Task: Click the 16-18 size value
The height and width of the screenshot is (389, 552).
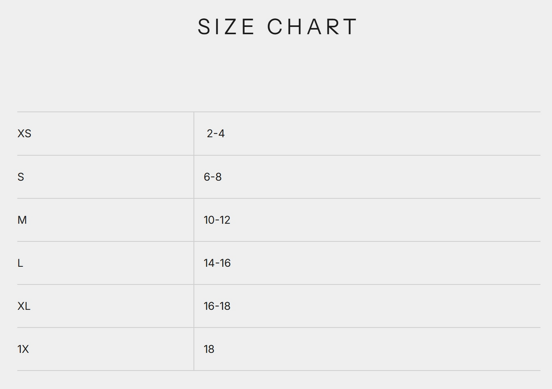Action: (x=217, y=306)
